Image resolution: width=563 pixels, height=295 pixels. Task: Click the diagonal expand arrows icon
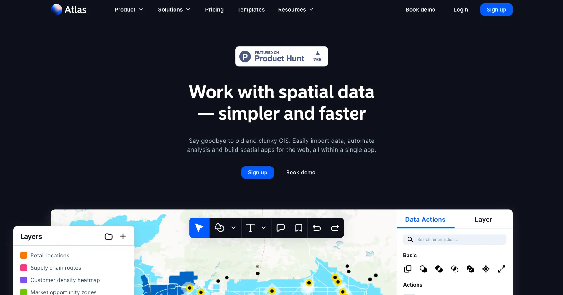[x=501, y=269]
